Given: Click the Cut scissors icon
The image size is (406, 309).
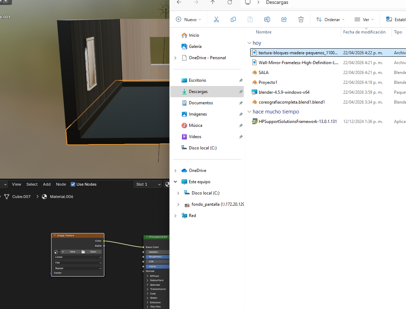Looking at the screenshot, I should [x=216, y=19].
